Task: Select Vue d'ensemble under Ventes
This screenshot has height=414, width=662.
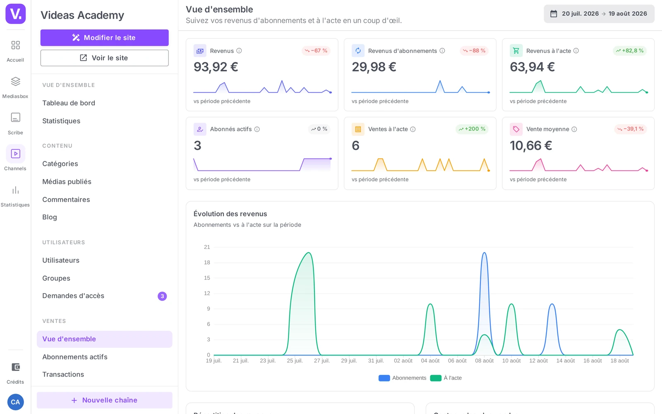Action: pos(104,339)
